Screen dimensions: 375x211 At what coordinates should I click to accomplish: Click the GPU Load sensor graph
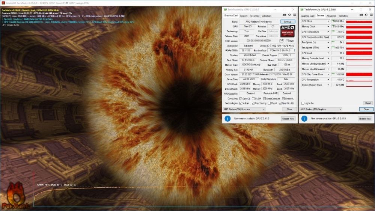(x=359, y=53)
